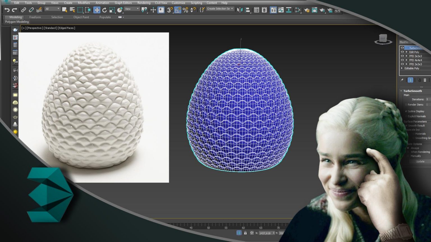Open the View coordinate system dropdown

click(x=132, y=9)
